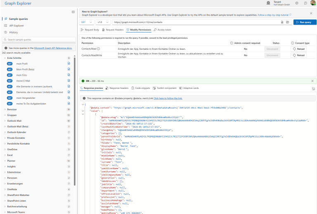The image size is (317, 214).
Task: Click Unconsent for Contacts.Read
Action: coord(272,49)
